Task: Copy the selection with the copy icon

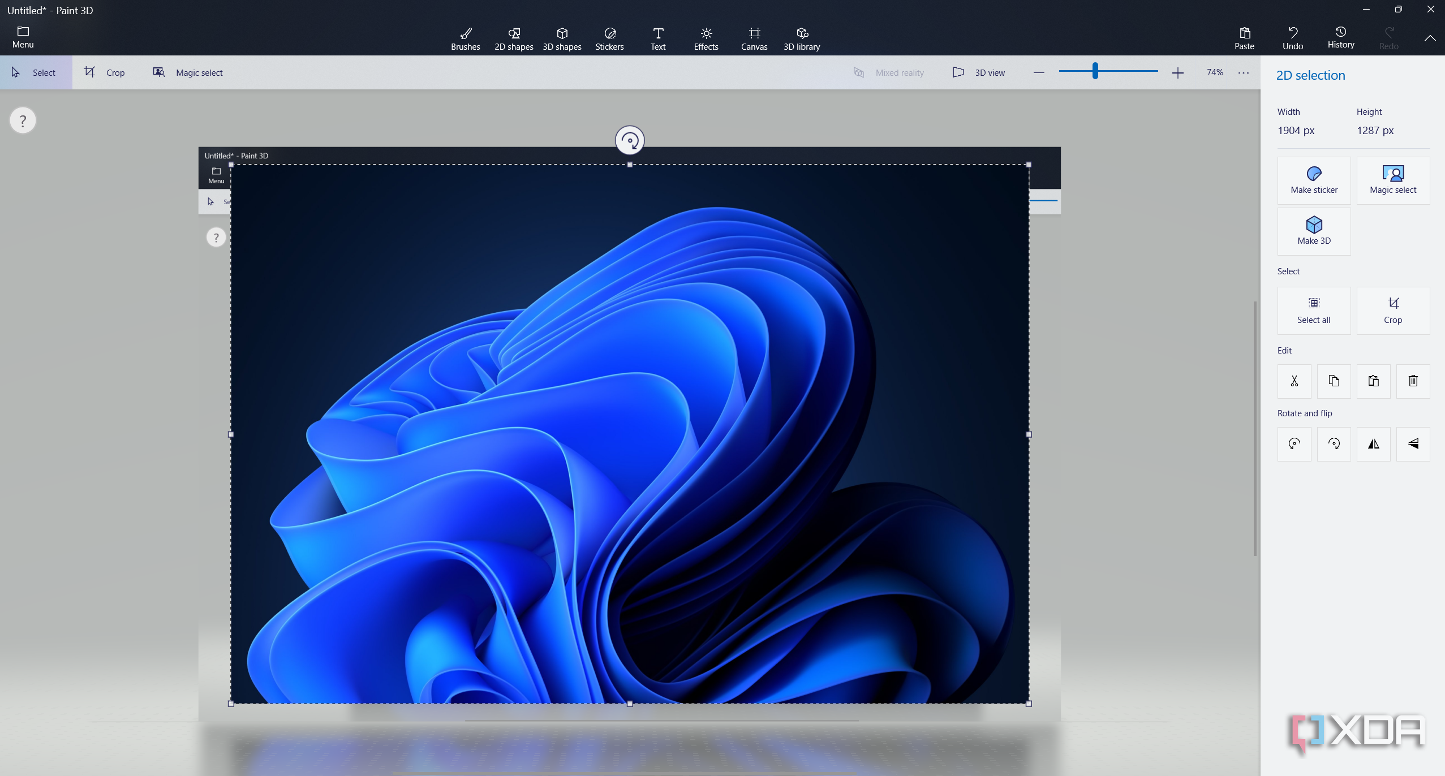Action: click(1334, 381)
